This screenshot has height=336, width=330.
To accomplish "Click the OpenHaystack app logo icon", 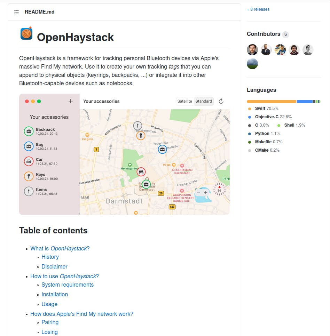I will [x=26, y=33].
